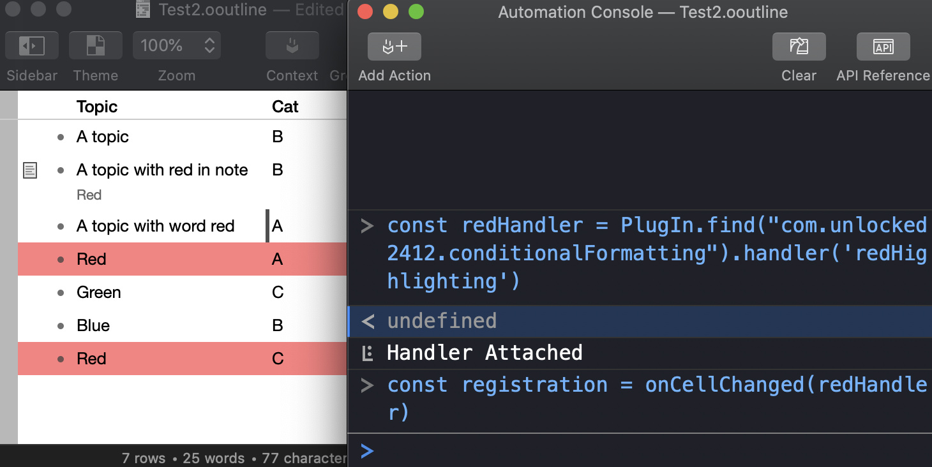Click the Blue topic row
This screenshot has height=467, width=932.
pyautogui.click(x=182, y=325)
